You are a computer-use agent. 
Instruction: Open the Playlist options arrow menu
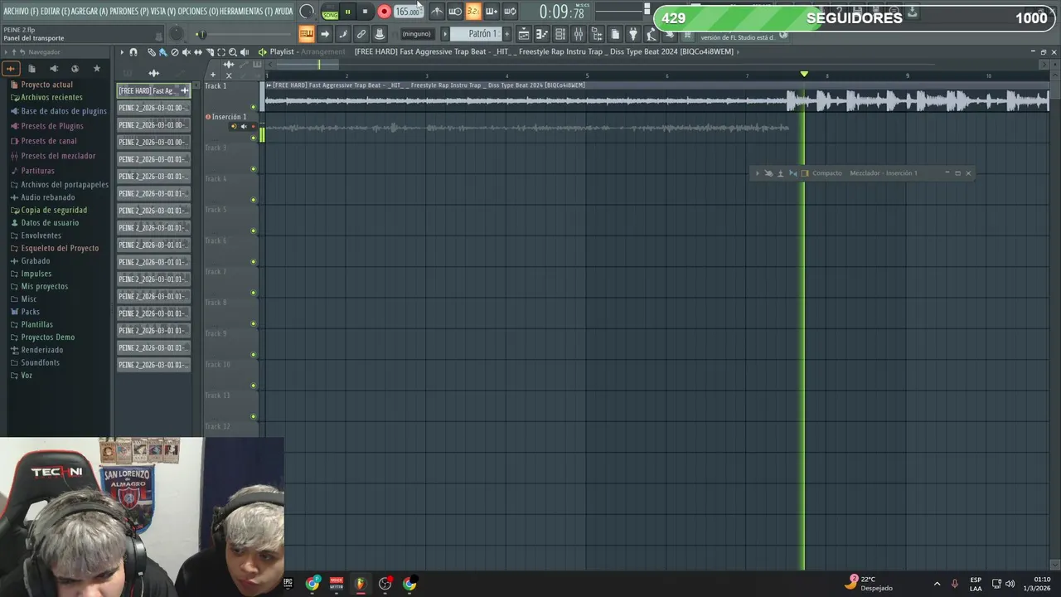pos(122,51)
